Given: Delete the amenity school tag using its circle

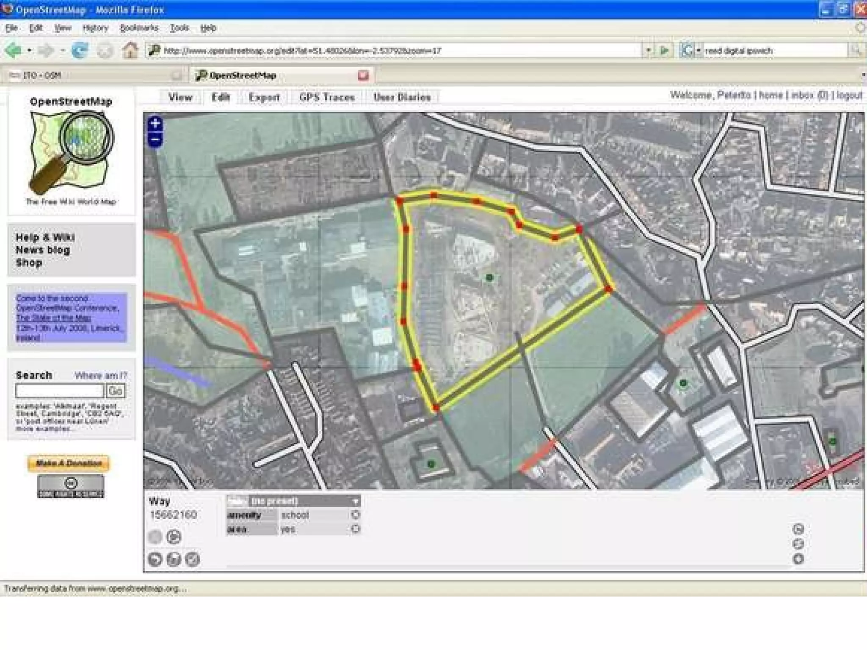Looking at the screenshot, I should (x=355, y=515).
